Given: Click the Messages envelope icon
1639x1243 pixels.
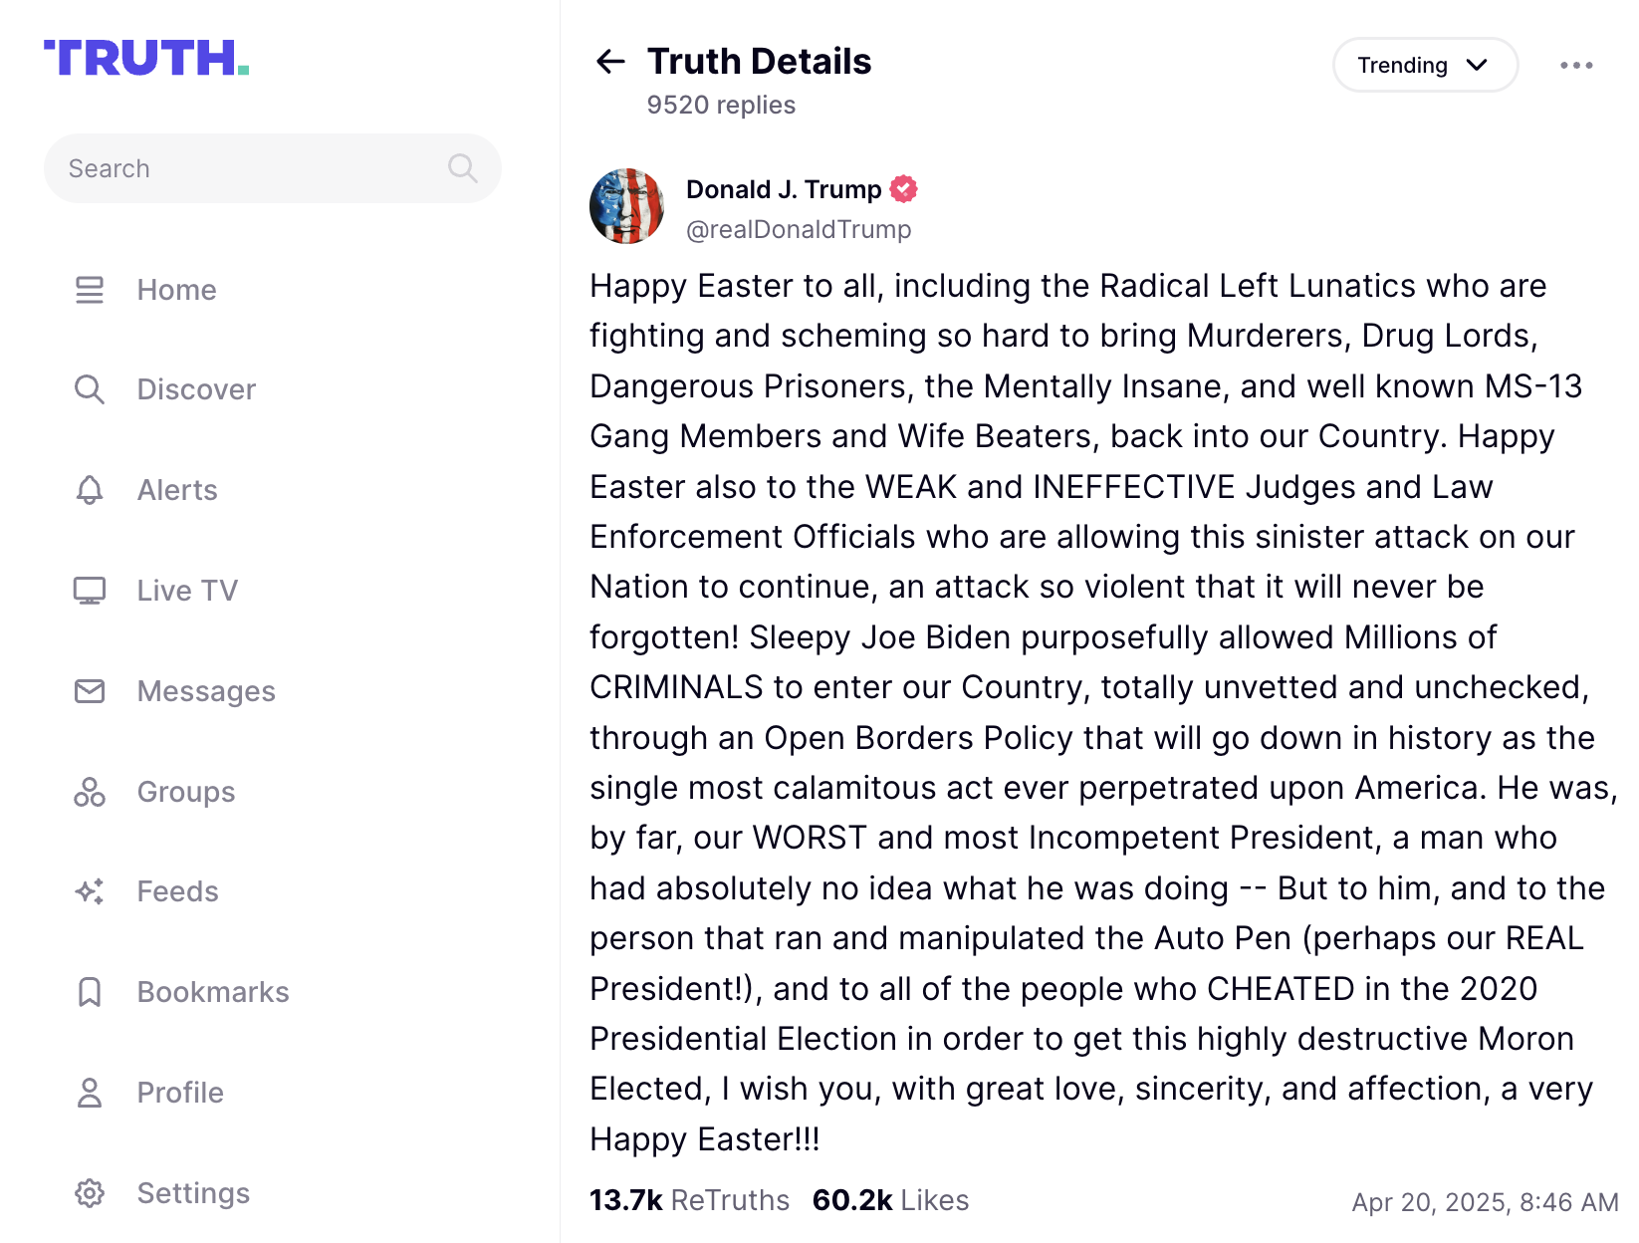Looking at the screenshot, I should point(90,691).
